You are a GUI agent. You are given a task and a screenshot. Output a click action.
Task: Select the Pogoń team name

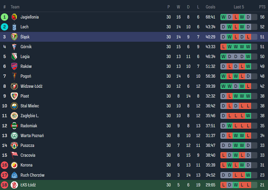(26, 76)
